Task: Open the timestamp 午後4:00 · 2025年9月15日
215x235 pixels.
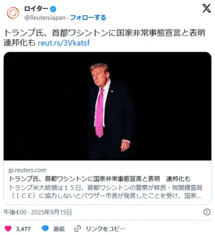Action: coord(38,212)
